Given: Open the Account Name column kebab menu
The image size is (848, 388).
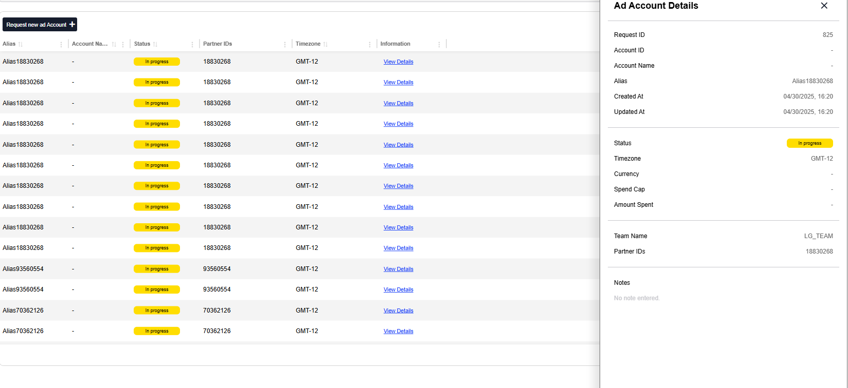Looking at the screenshot, I should click(123, 45).
